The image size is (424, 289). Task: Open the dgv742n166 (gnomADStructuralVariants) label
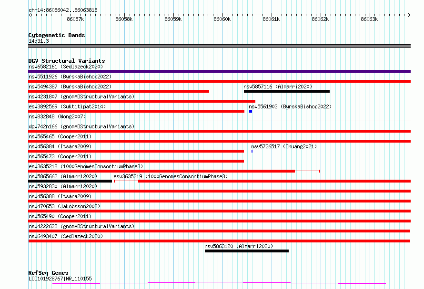(81, 126)
